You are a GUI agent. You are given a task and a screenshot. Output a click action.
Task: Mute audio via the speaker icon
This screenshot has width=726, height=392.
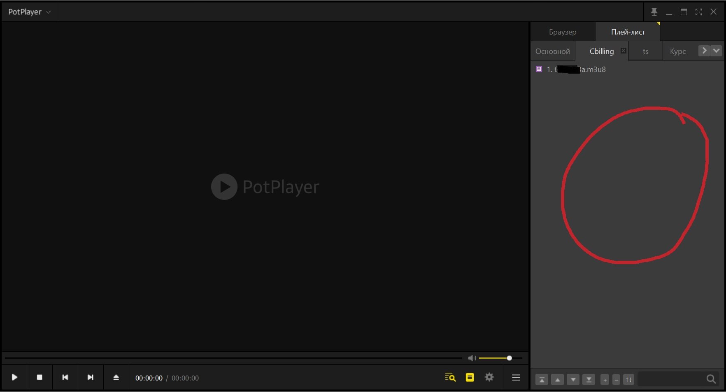coord(472,358)
